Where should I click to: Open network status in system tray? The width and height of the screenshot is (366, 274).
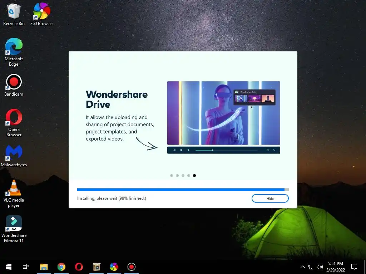click(311, 267)
